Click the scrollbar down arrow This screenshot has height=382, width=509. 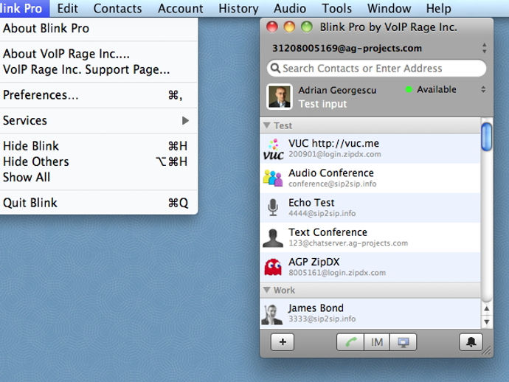point(486,322)
